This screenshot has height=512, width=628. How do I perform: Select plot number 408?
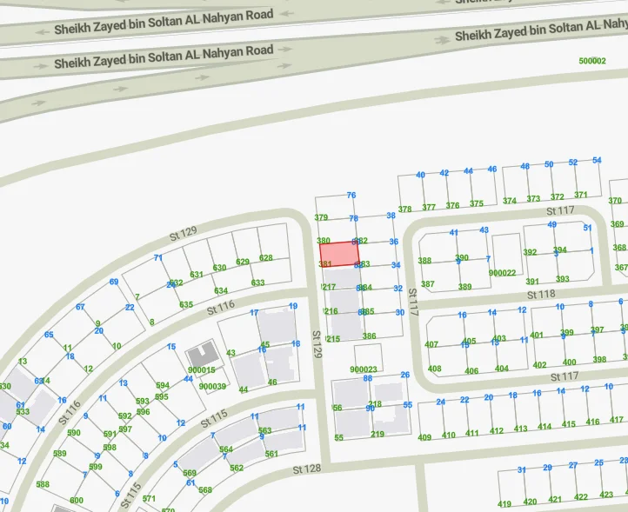433,369
